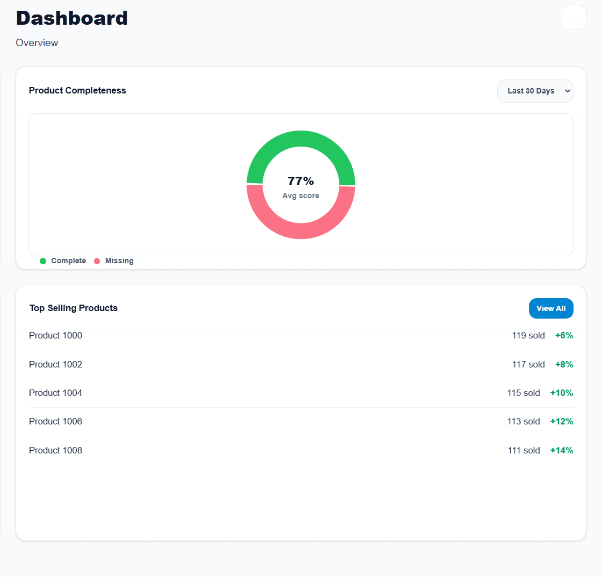Image resolution: width=602 pixels, height=577 pixels.
Task: Click the 113 sold value for Product 1006
Action: point(524,421)
